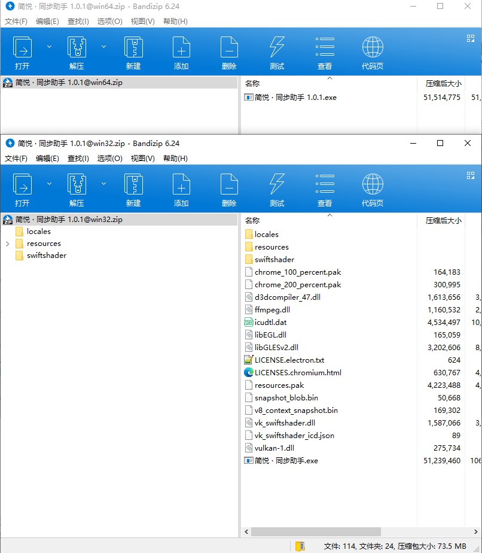Image resolution: width=482 pixels, height=553 pixels.
Task: Click archive icon in the status bar
Action: coord(300,546)
